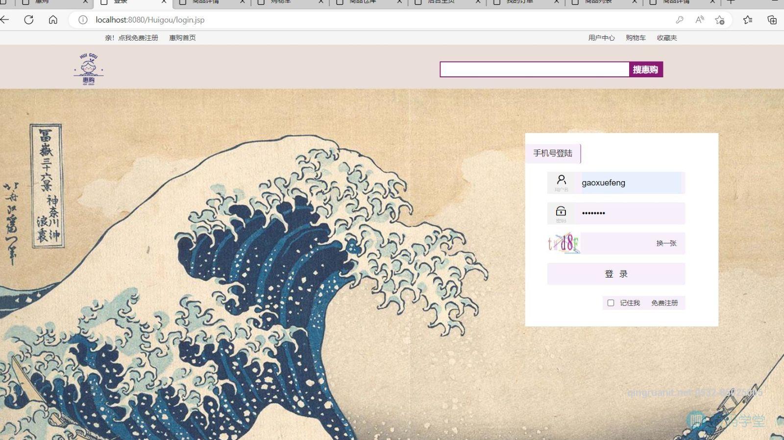Open saved password key icon in address bar
784x440 pixels.
(x=679, y=20)
